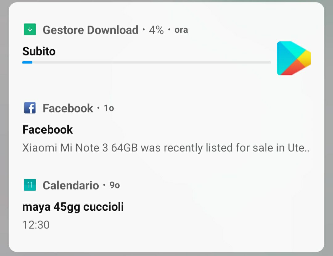Open the 'maya 45gg cuccioli' calendar event
Viewport: 333px width, 256px height.
coord(73,207)
